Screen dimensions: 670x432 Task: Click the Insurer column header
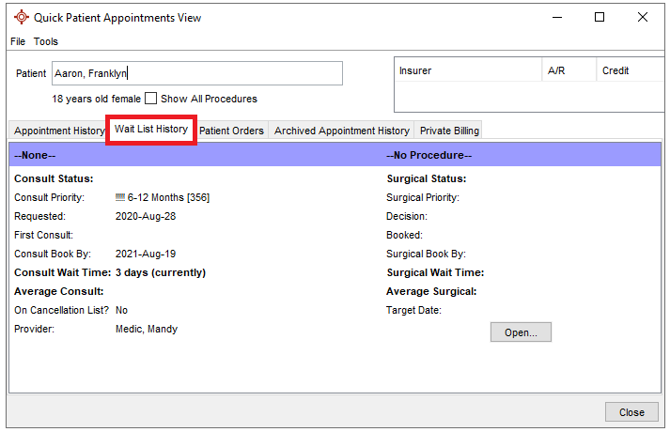coord(468,70)
